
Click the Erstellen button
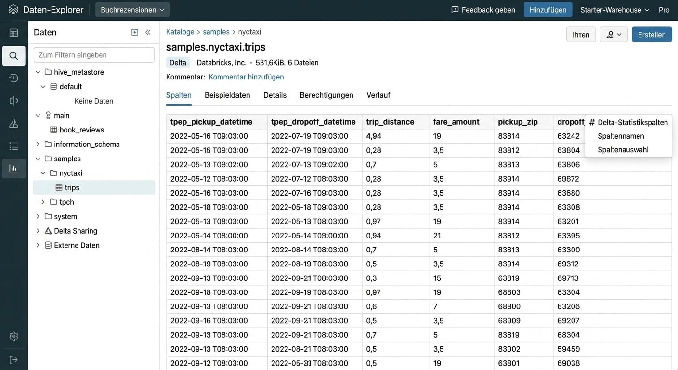click(x=652, y=35)
